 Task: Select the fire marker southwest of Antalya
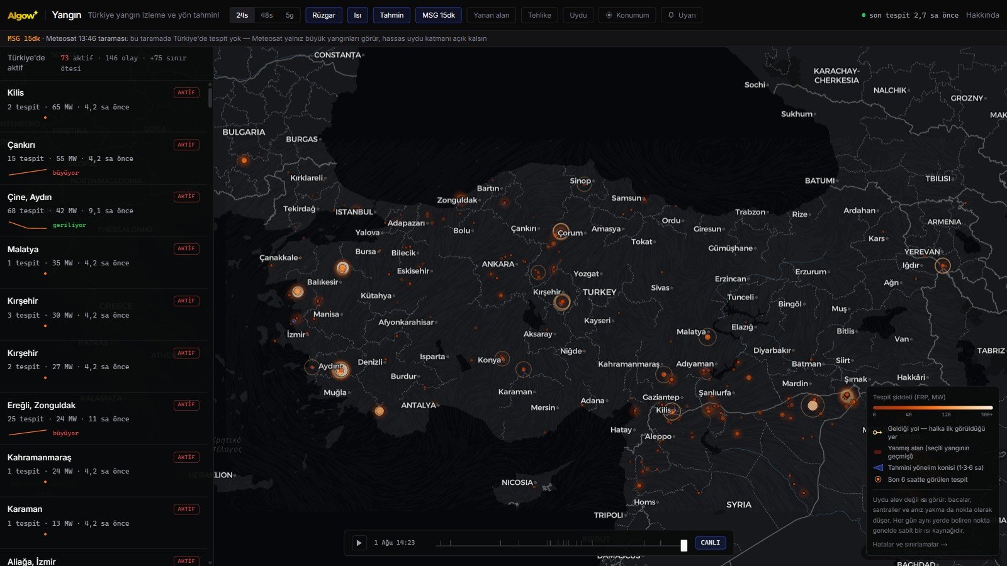coord(380,411)
